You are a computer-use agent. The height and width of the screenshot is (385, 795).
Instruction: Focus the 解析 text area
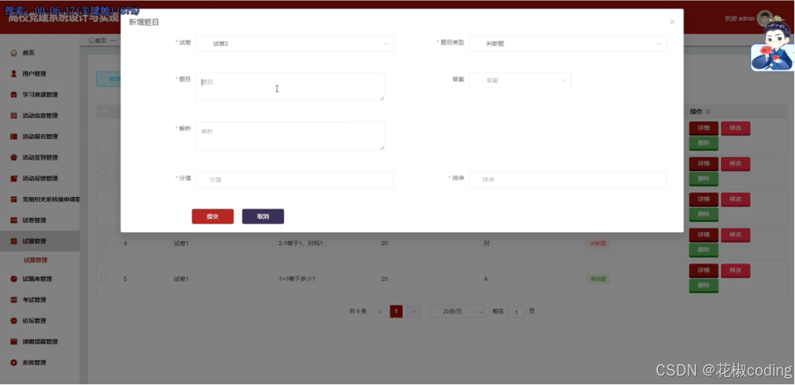pos(290,136)
